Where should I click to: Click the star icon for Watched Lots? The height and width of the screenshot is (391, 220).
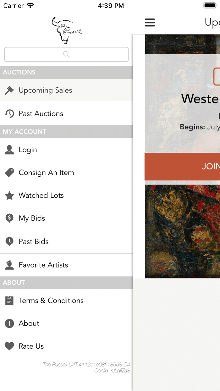[x=9, y=196]
